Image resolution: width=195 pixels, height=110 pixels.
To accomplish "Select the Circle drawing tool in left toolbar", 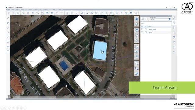I will [8, 51].
